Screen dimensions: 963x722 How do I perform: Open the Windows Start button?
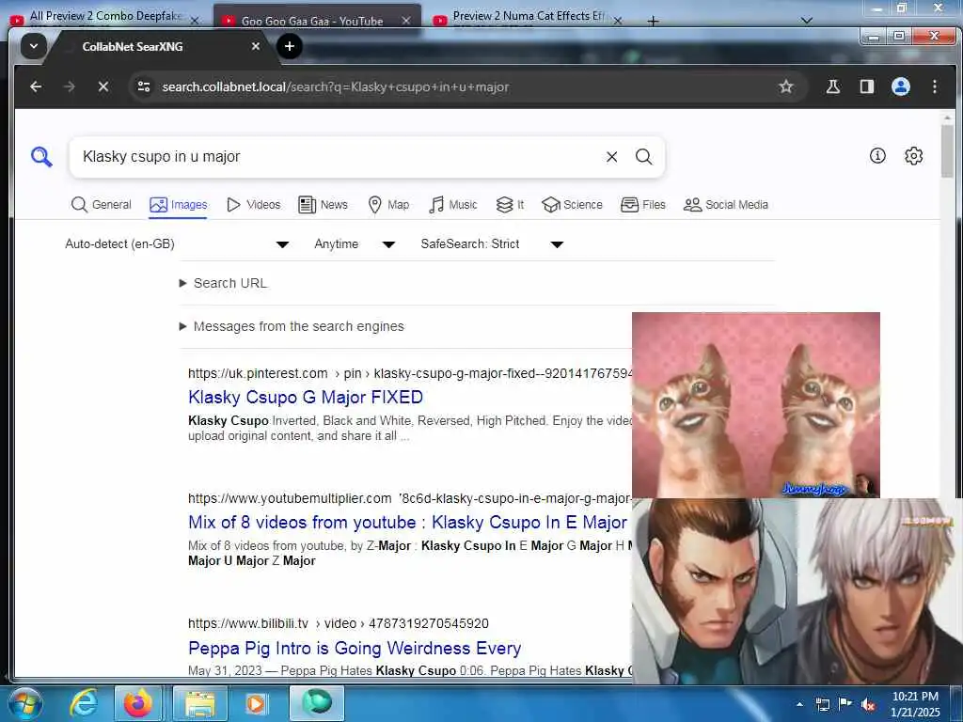click(24, 703)
